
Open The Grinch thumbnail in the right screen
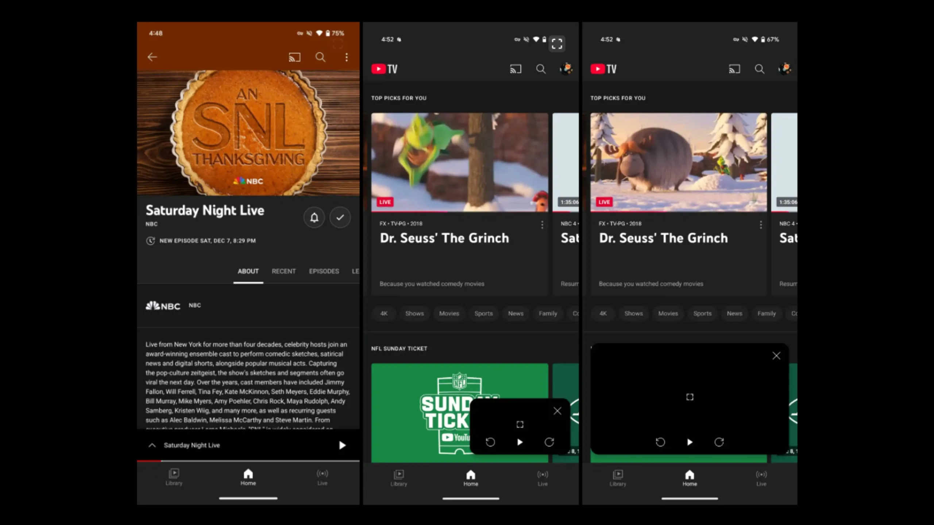(x=679, y=162)
